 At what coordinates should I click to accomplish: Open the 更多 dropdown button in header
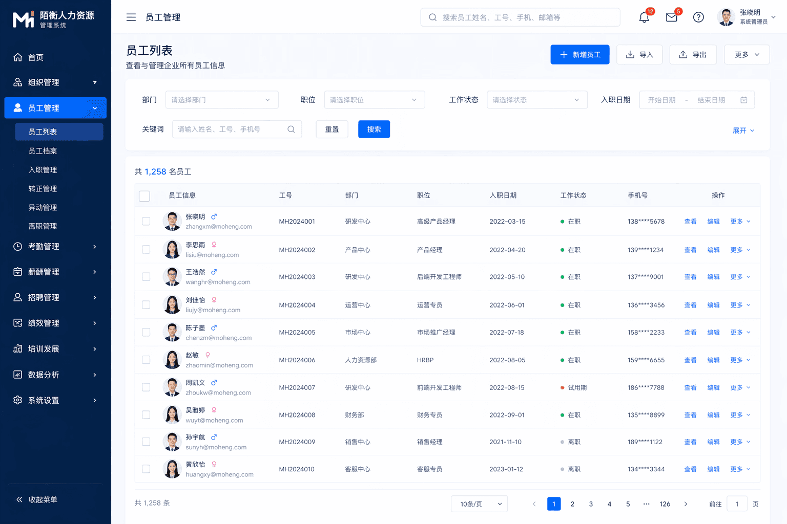pyautogui.click(x=747, y=55)
